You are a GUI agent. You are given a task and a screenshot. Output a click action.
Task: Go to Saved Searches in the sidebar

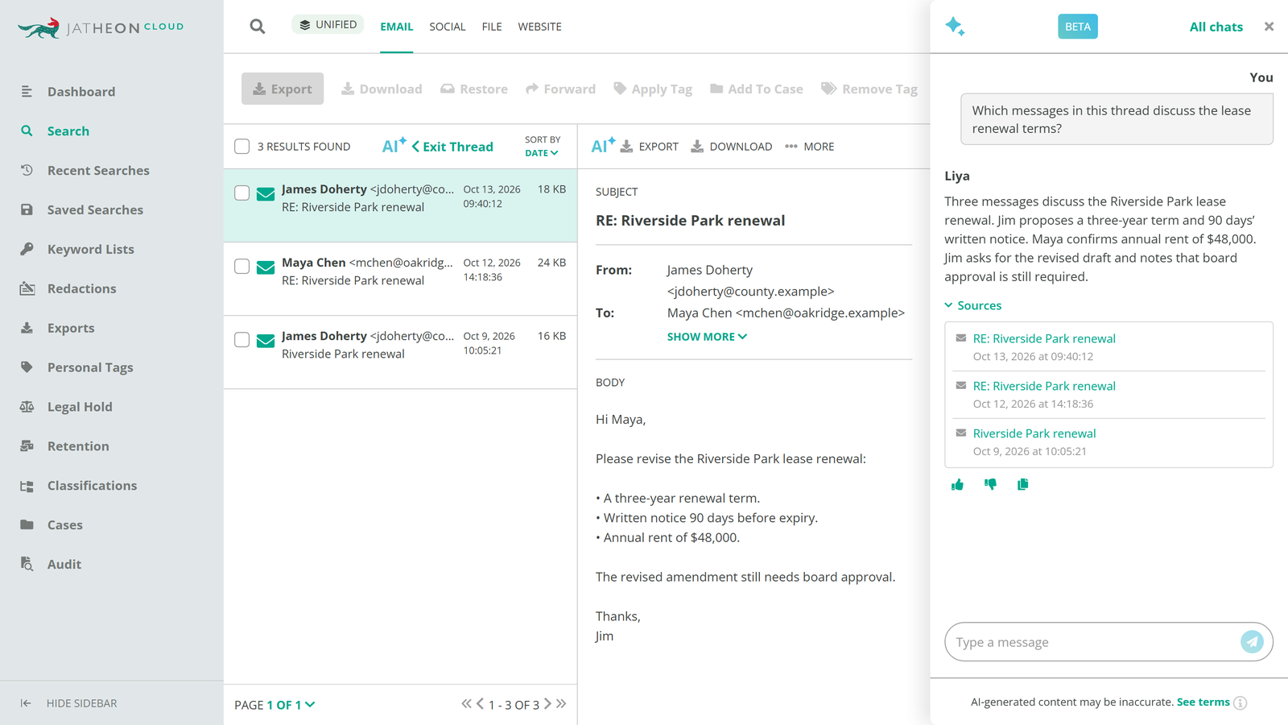(95, 209)
